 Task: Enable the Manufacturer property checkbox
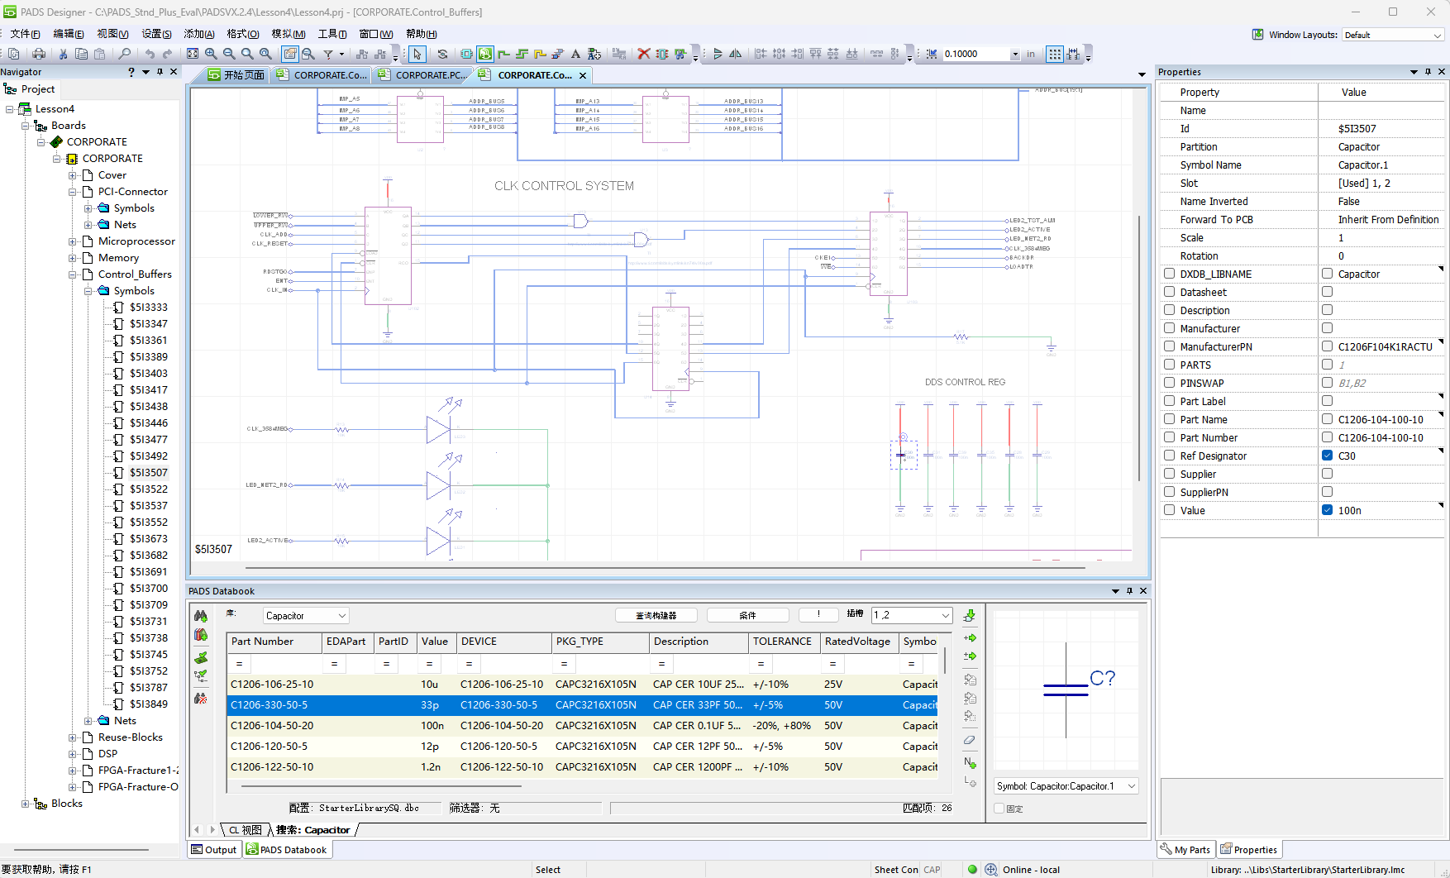1169,328
